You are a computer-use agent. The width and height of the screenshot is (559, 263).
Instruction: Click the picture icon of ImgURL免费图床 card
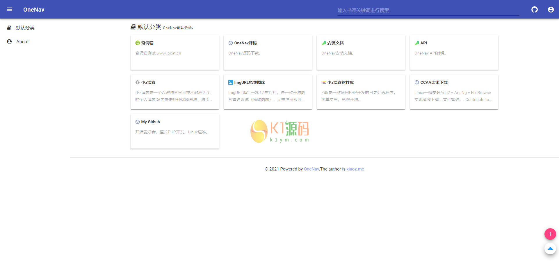click(231, 82)
